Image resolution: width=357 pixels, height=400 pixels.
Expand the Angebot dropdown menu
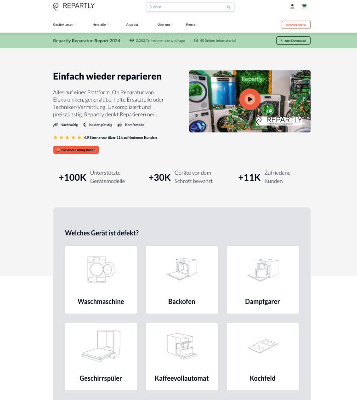[134, 25]
